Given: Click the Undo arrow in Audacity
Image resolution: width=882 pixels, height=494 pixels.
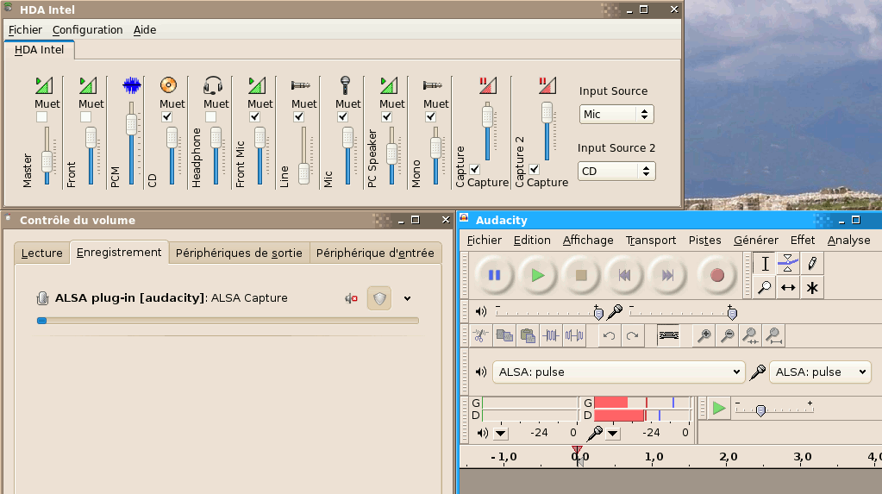Looking at the screenshot, I should [610, 336].
